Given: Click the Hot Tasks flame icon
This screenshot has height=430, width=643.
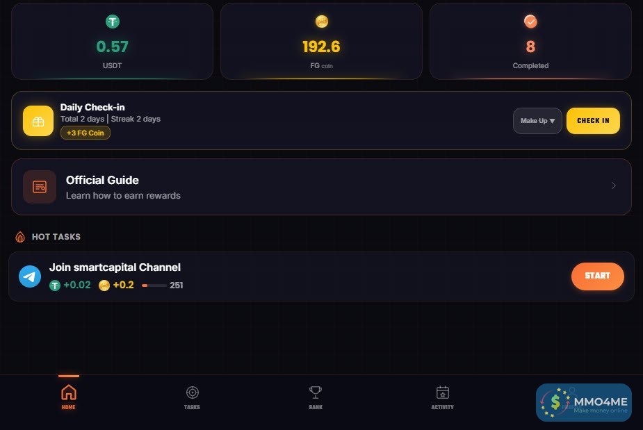Looking at the screenshot, I should (20, 237).
